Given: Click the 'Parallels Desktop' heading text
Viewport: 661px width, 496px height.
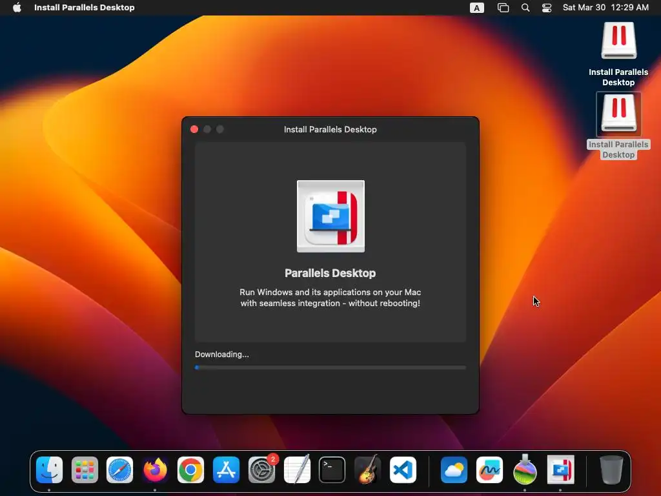Looking at the screenshot, I should point(330,273).
